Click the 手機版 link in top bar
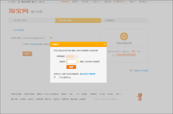The width and height of the screenshot is (173, 114). (x=13, y=2)
